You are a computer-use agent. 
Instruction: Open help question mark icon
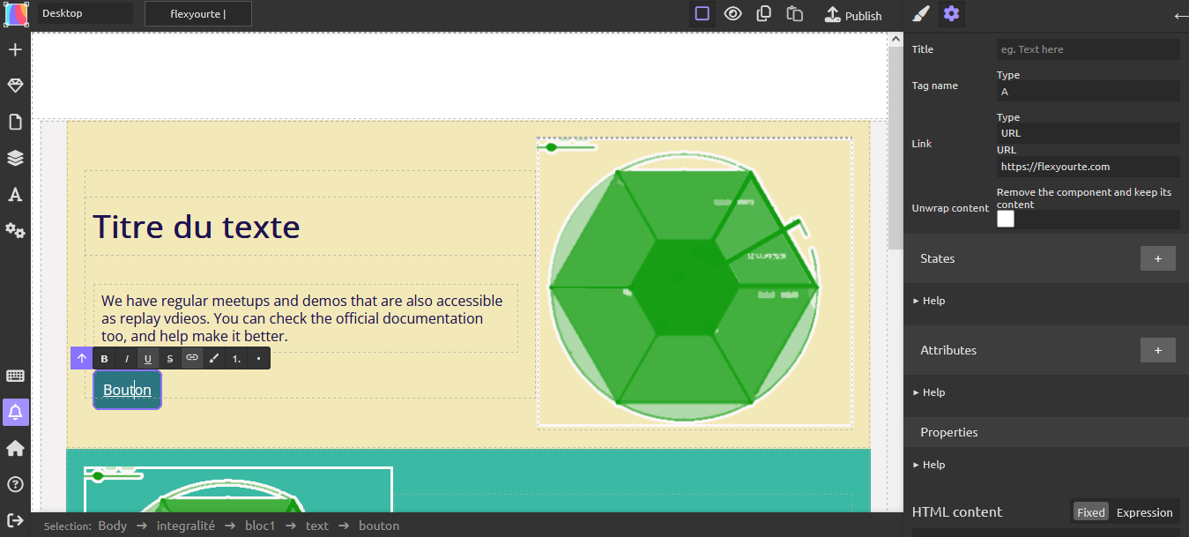click(x=15, y=484)
